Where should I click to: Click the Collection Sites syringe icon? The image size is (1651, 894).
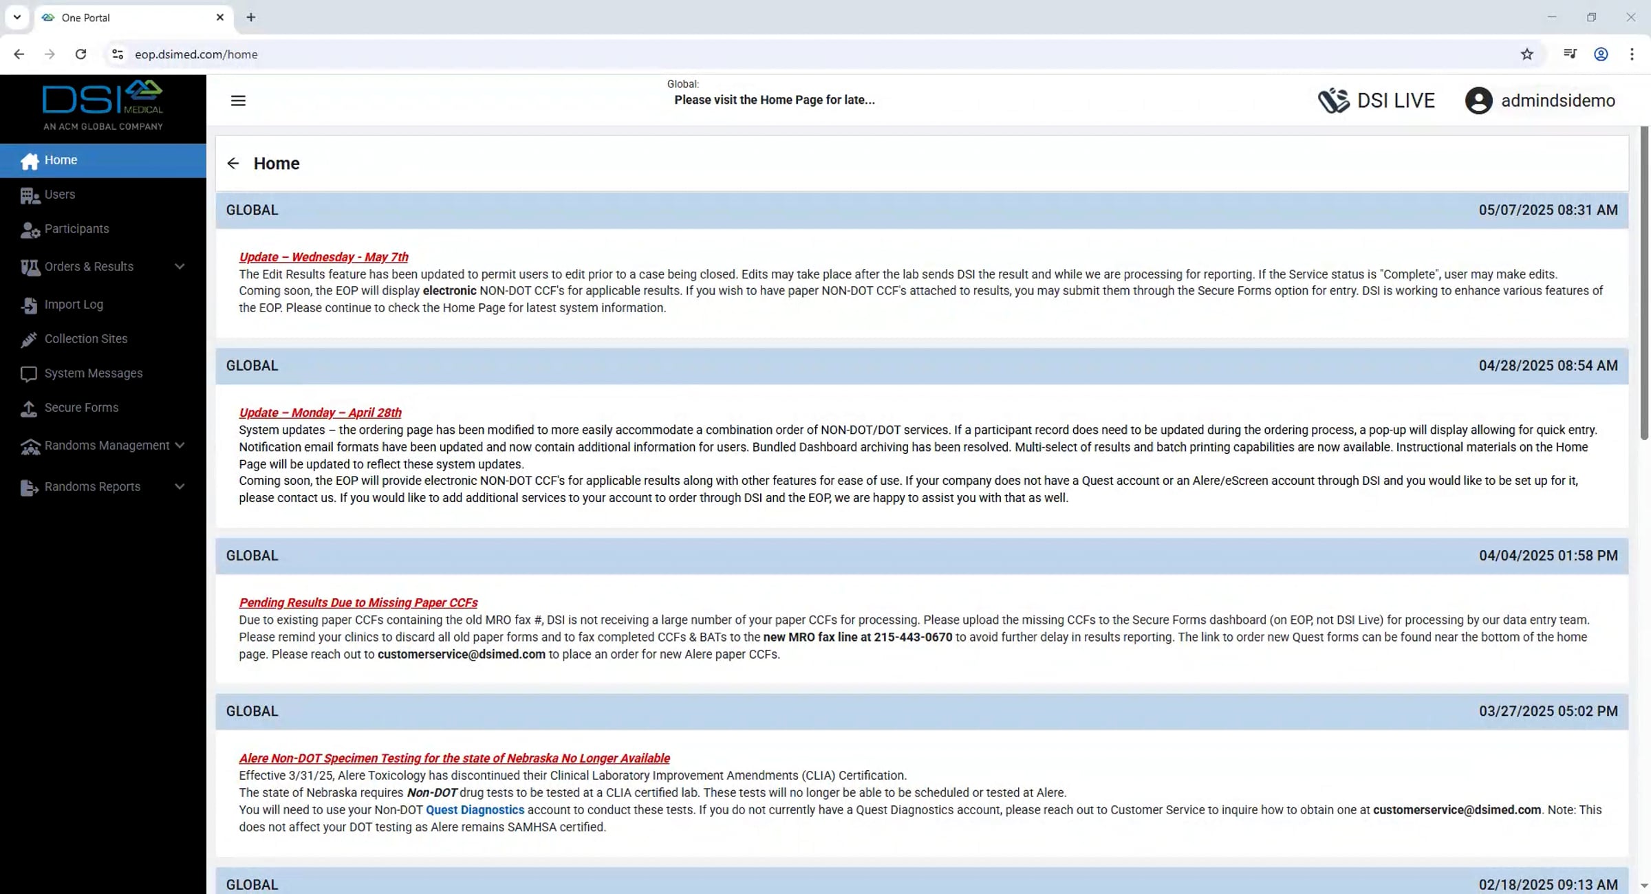point(29,339)
